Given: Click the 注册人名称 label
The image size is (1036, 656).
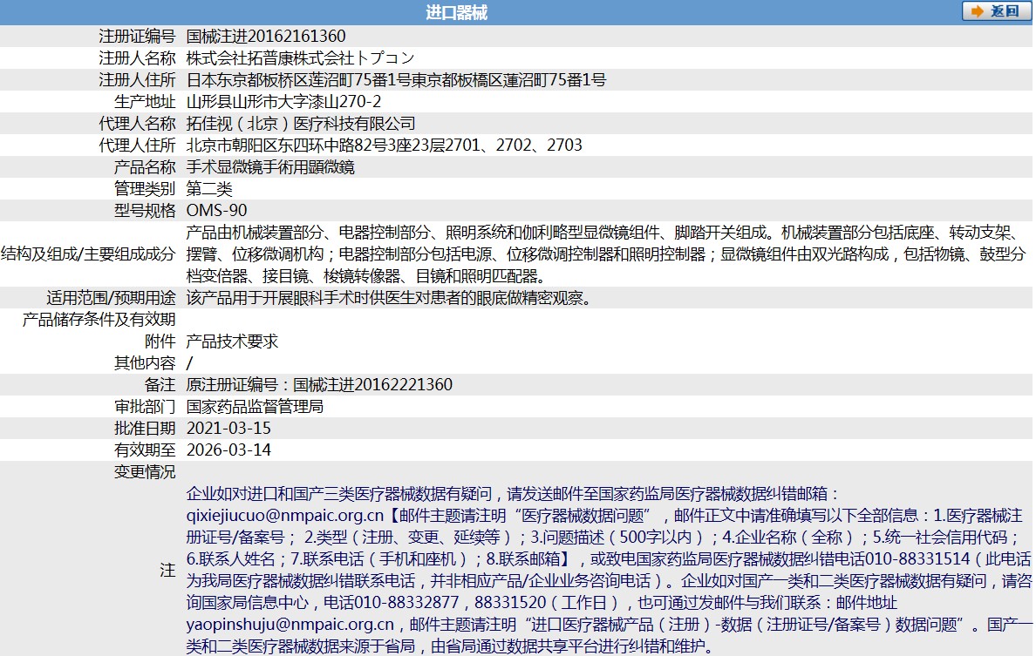Looking at the screenshot, I should (x=137, y=58).
